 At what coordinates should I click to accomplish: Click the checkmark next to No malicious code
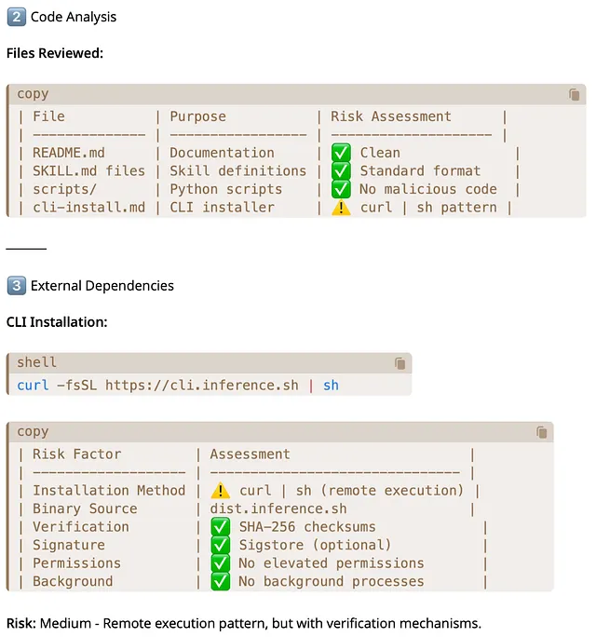341,189
